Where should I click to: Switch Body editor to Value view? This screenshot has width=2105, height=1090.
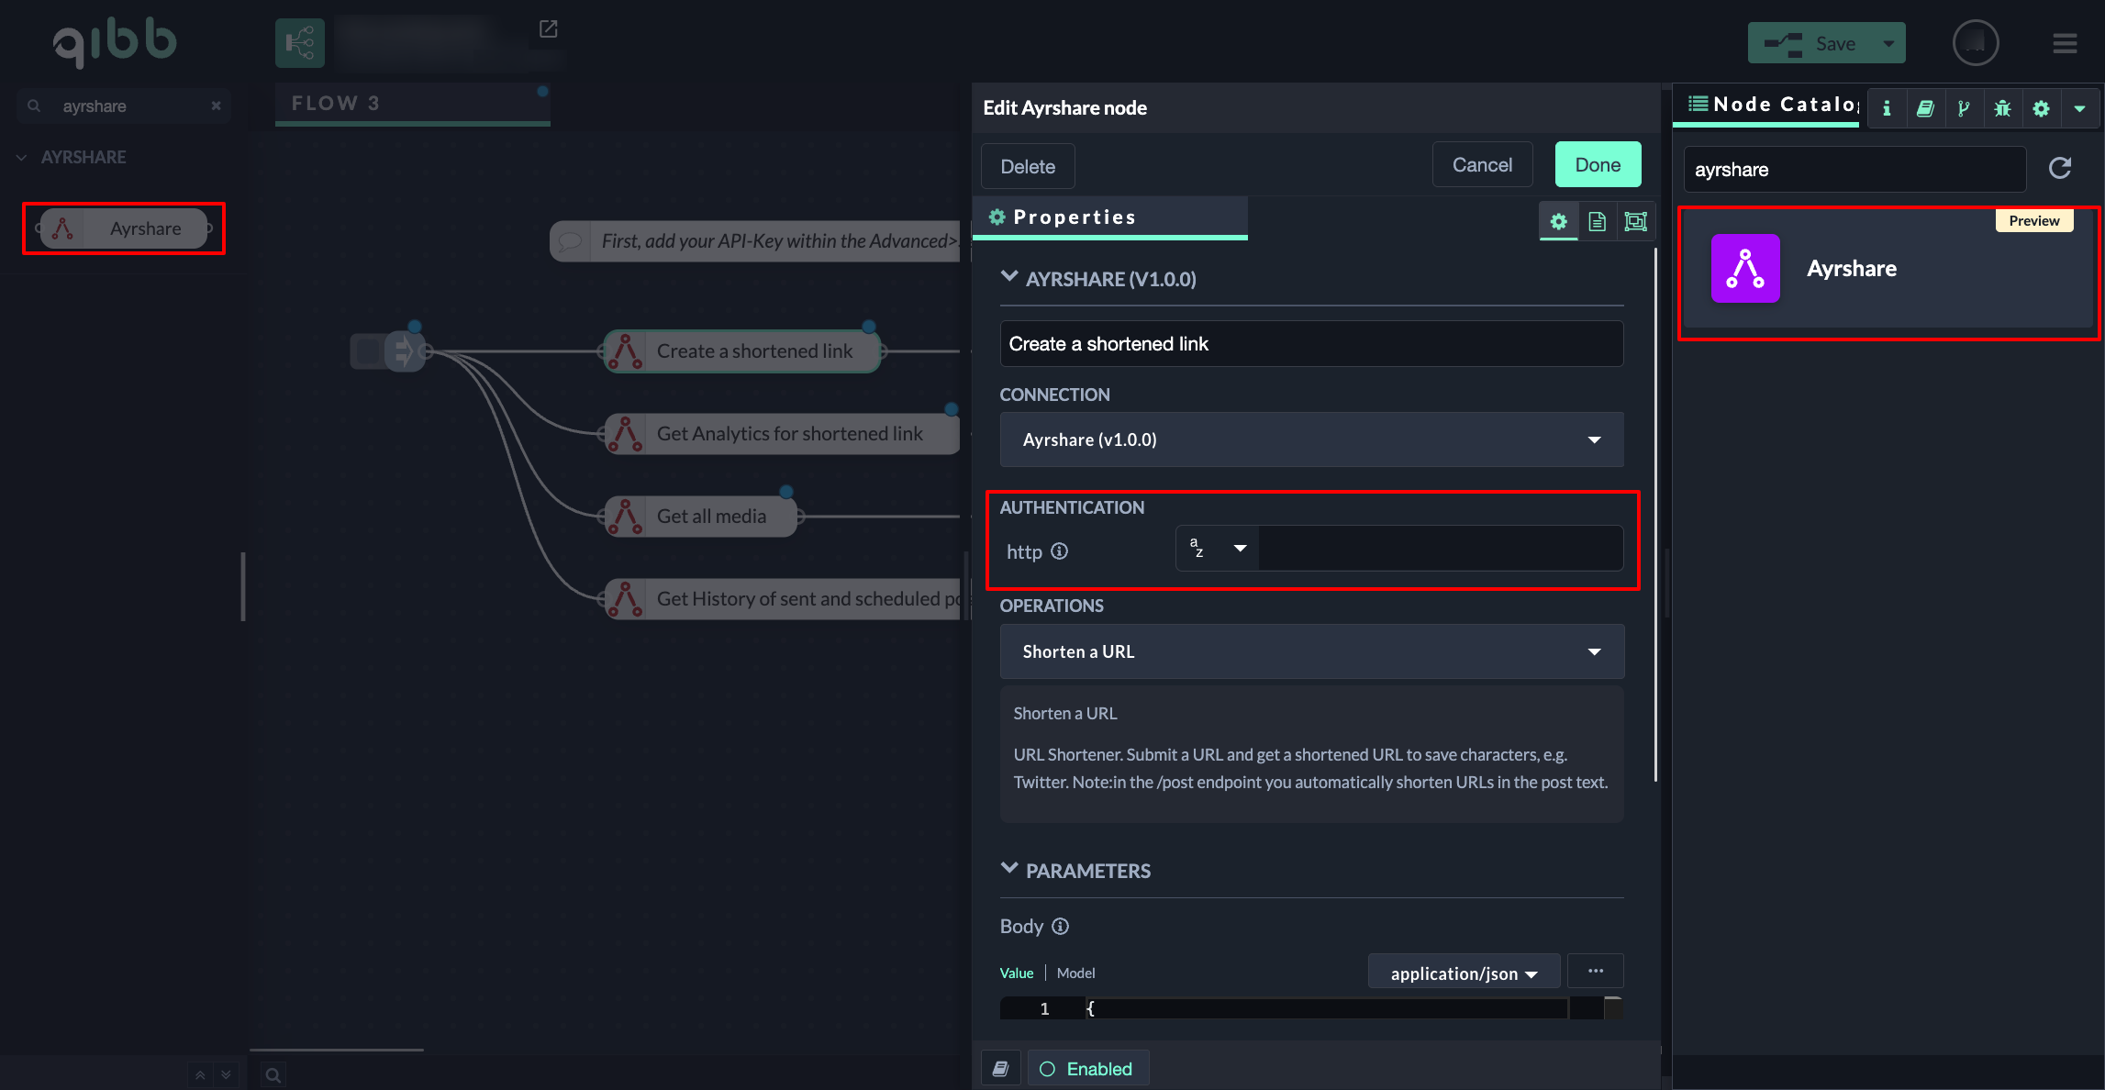(1016, 973)
